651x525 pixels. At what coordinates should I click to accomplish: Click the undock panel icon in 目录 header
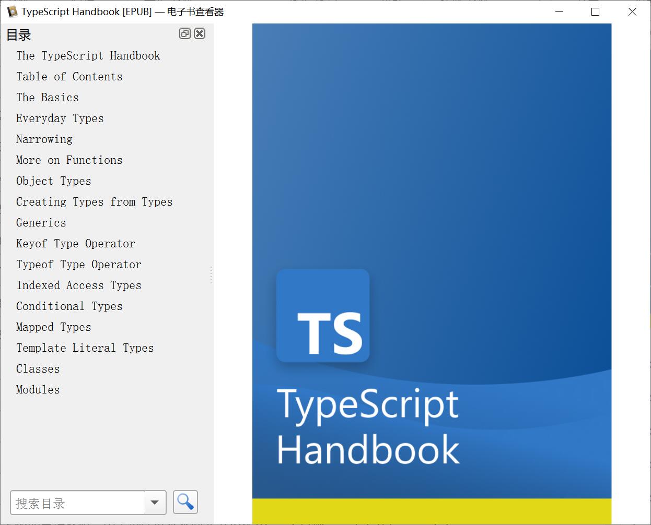point(184,33)
